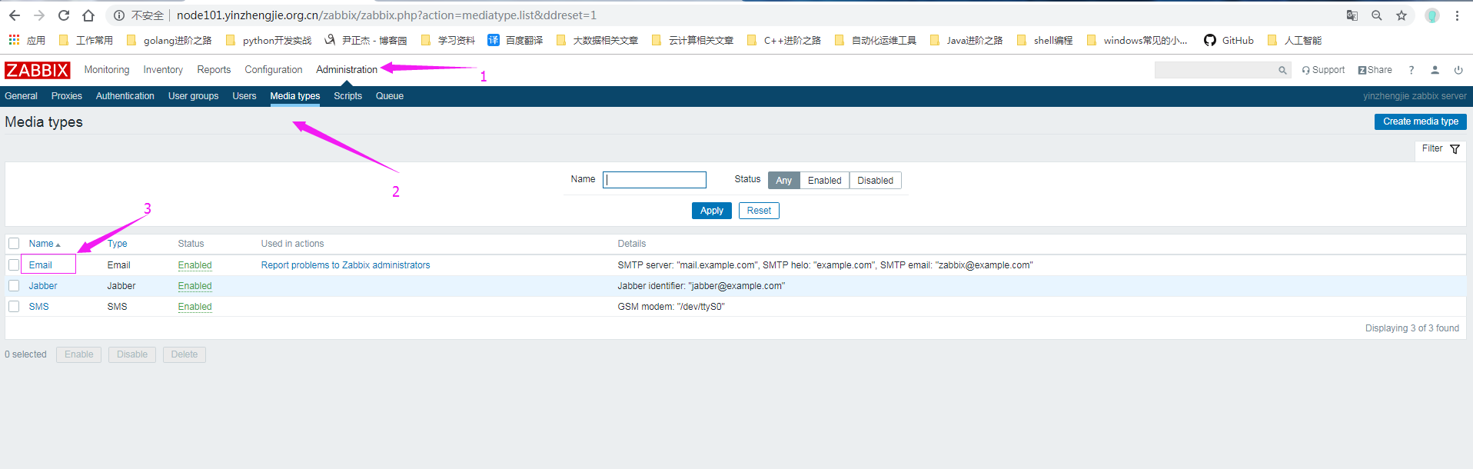
Task: Open the Java进阶之路 bookmark folder
Action: click(x=966, y=40)
